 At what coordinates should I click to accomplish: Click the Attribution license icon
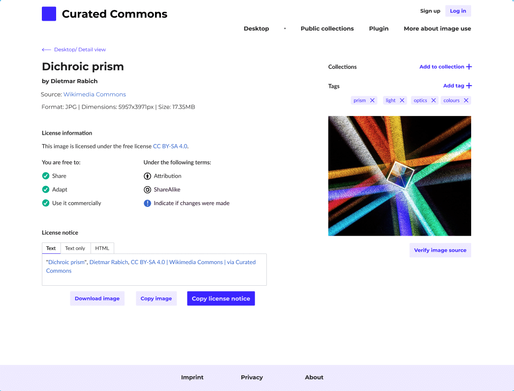click(148, 176)
